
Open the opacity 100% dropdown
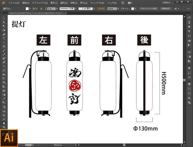click(116, 9)
